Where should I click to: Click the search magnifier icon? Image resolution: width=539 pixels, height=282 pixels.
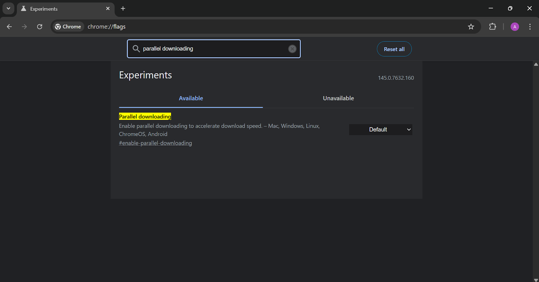(136, 49)
